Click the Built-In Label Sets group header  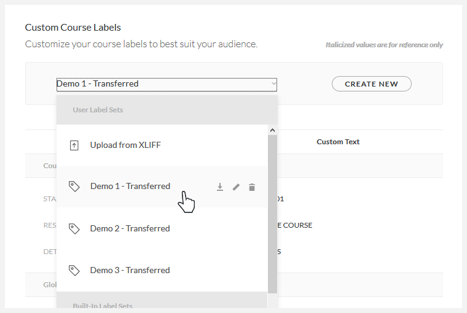(102, 305)
